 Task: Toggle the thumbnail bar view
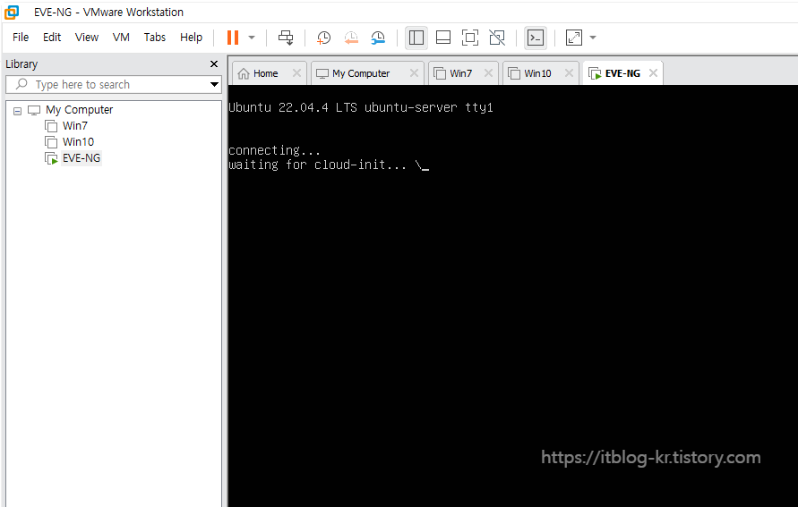coord(443,38)
